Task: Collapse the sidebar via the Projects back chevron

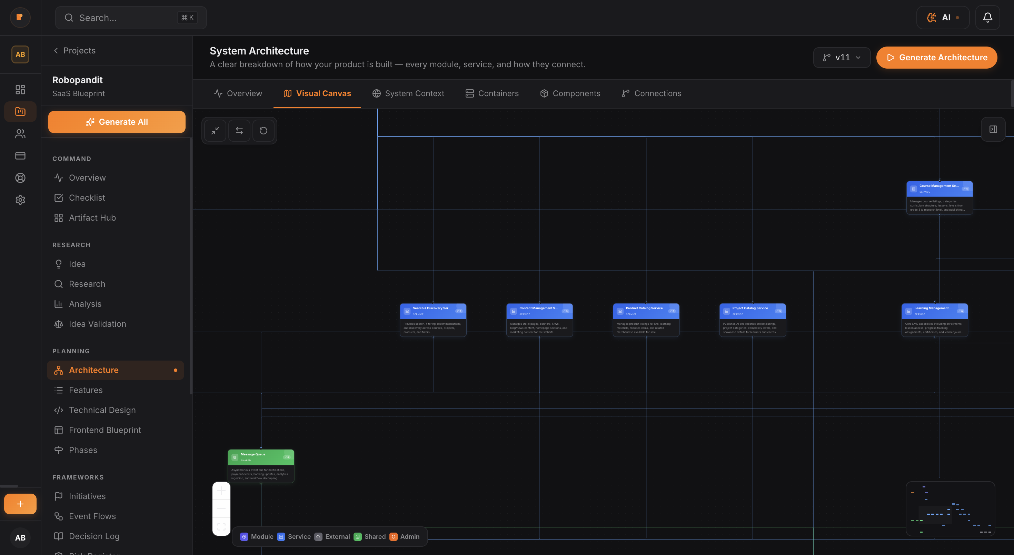Action: coord(56,50)
